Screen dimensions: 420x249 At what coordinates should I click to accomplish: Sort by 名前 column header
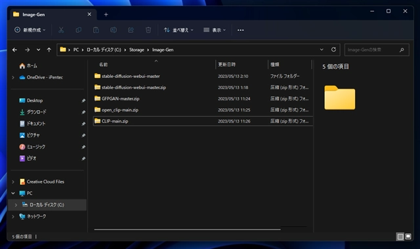[103, 65]
